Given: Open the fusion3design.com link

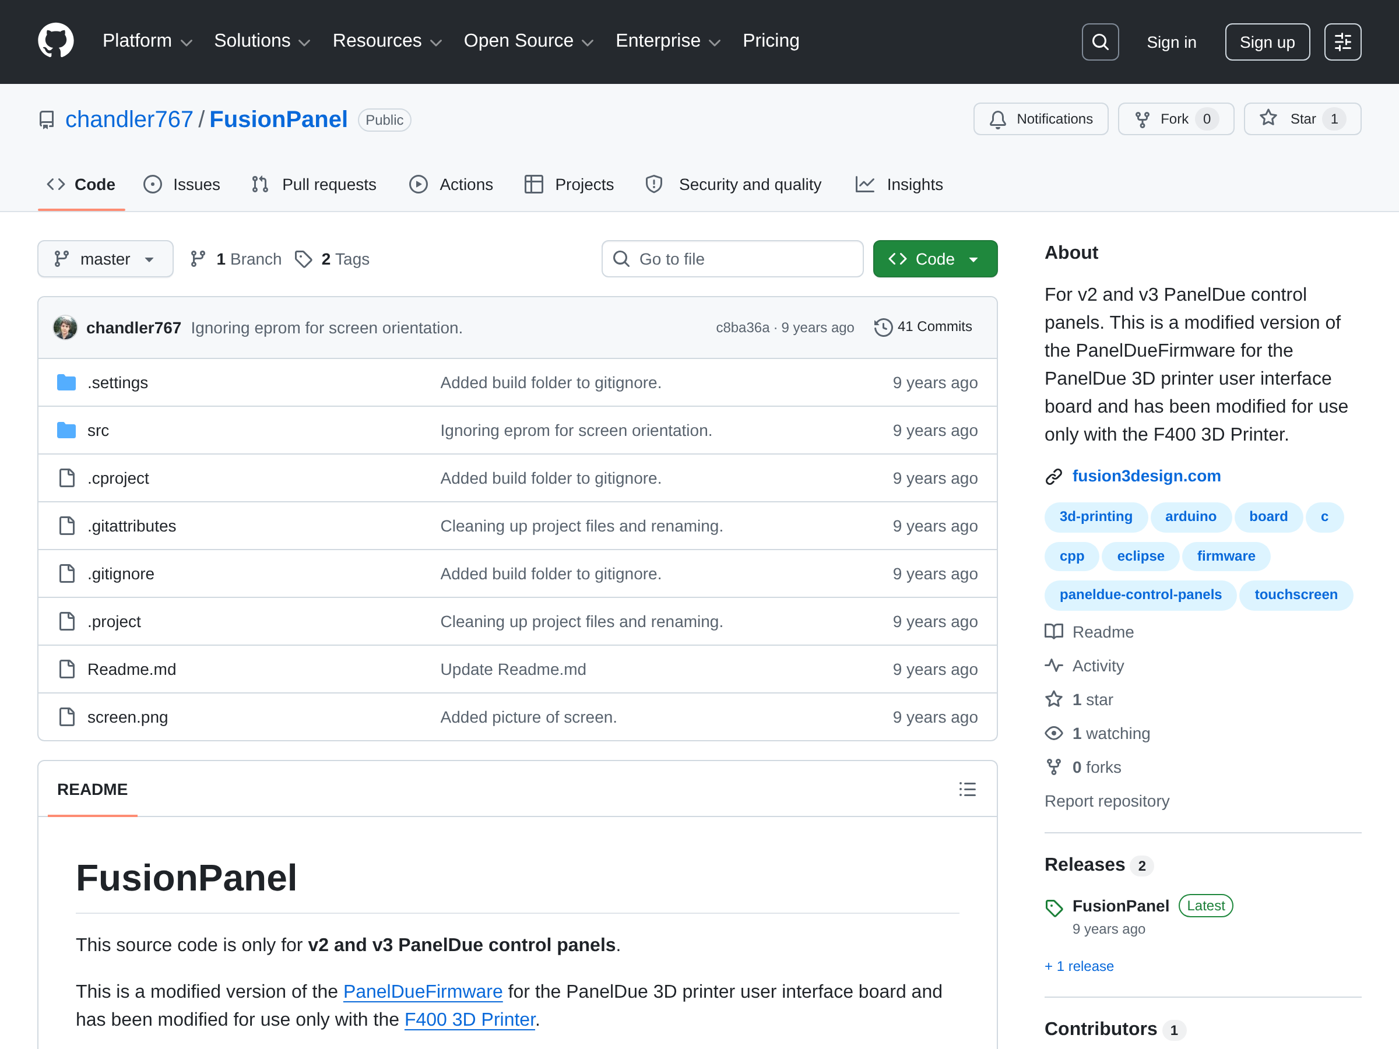Looking at the screenshot, I should 1146,476.
